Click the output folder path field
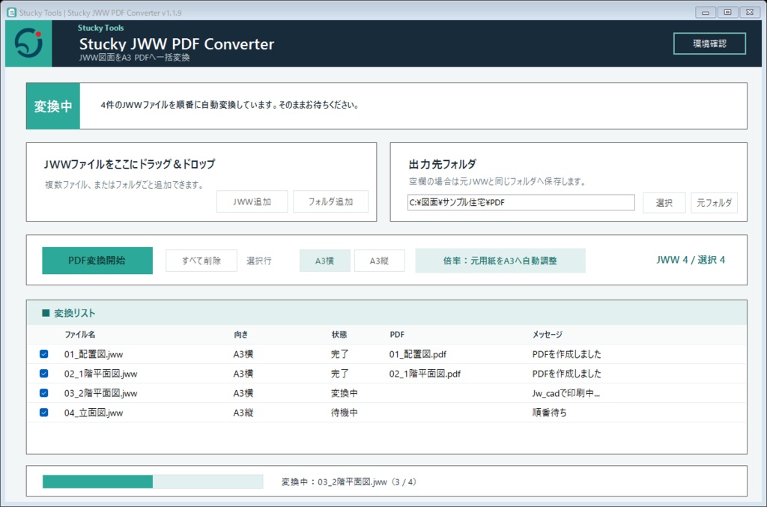 [x=521, y=202]
